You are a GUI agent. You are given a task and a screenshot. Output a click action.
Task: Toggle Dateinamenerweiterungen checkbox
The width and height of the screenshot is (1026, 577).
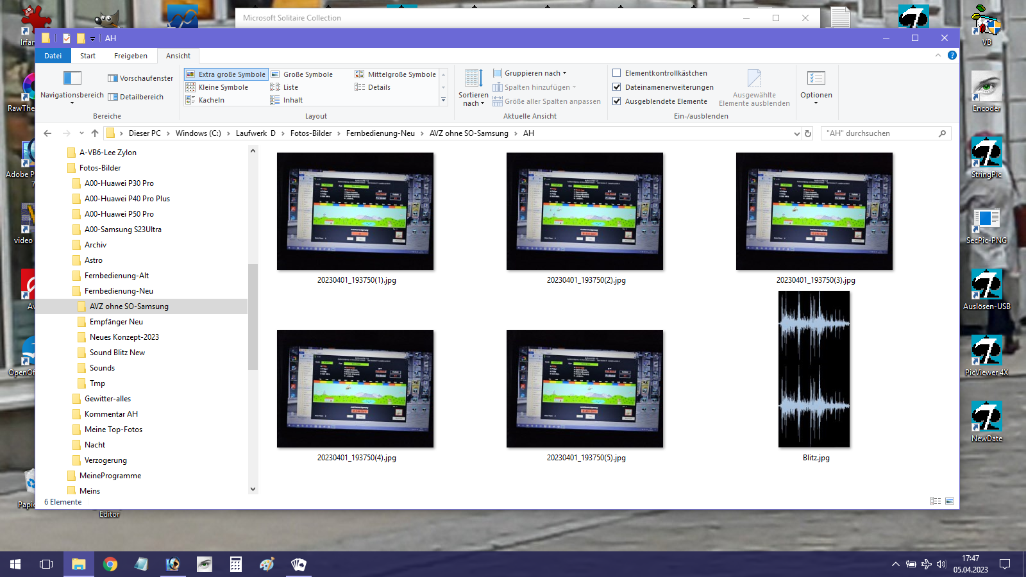[x=617, y=87]
